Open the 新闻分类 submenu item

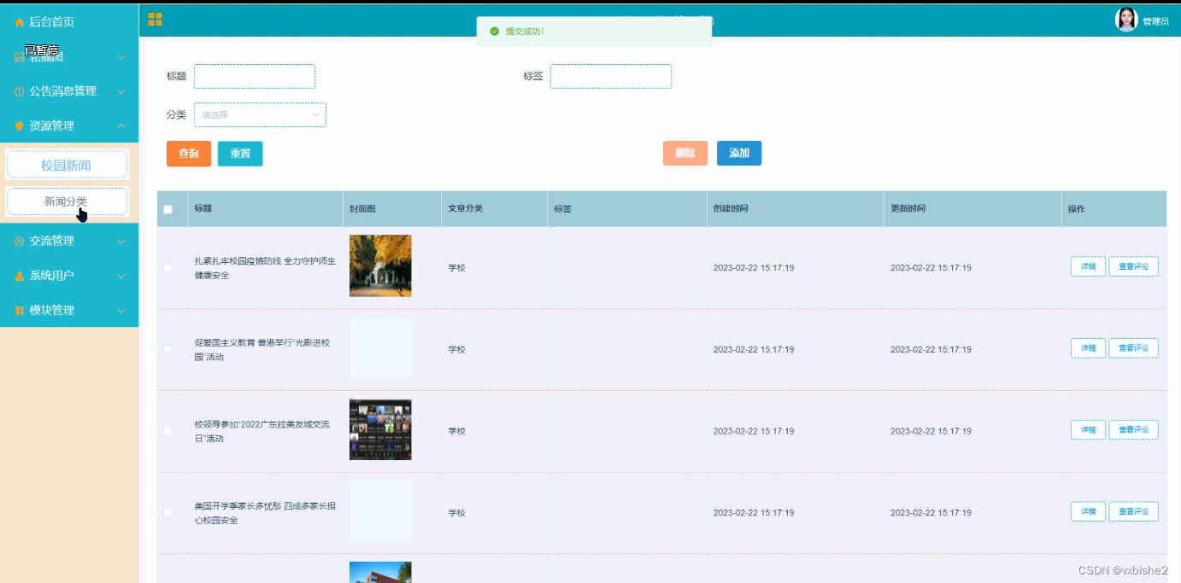[67, 201]
